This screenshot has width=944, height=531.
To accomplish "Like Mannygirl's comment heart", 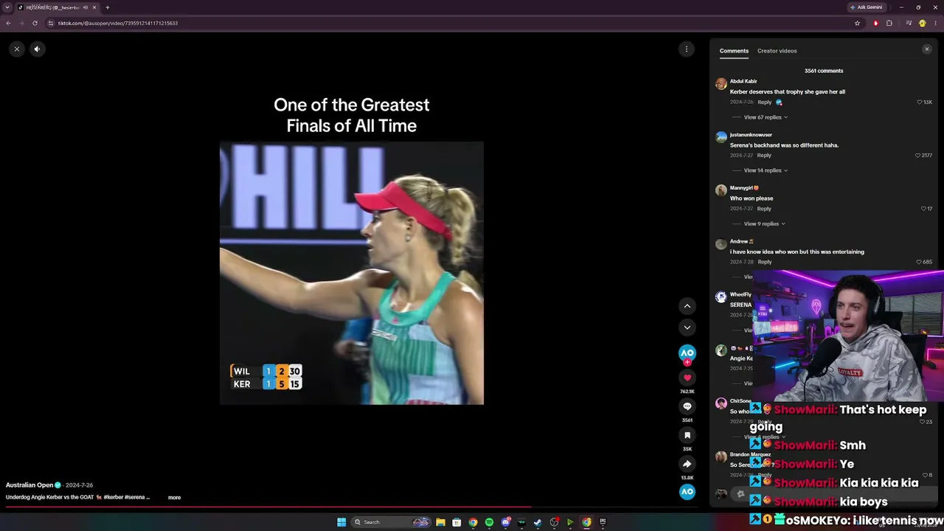I will coord(923,209).
